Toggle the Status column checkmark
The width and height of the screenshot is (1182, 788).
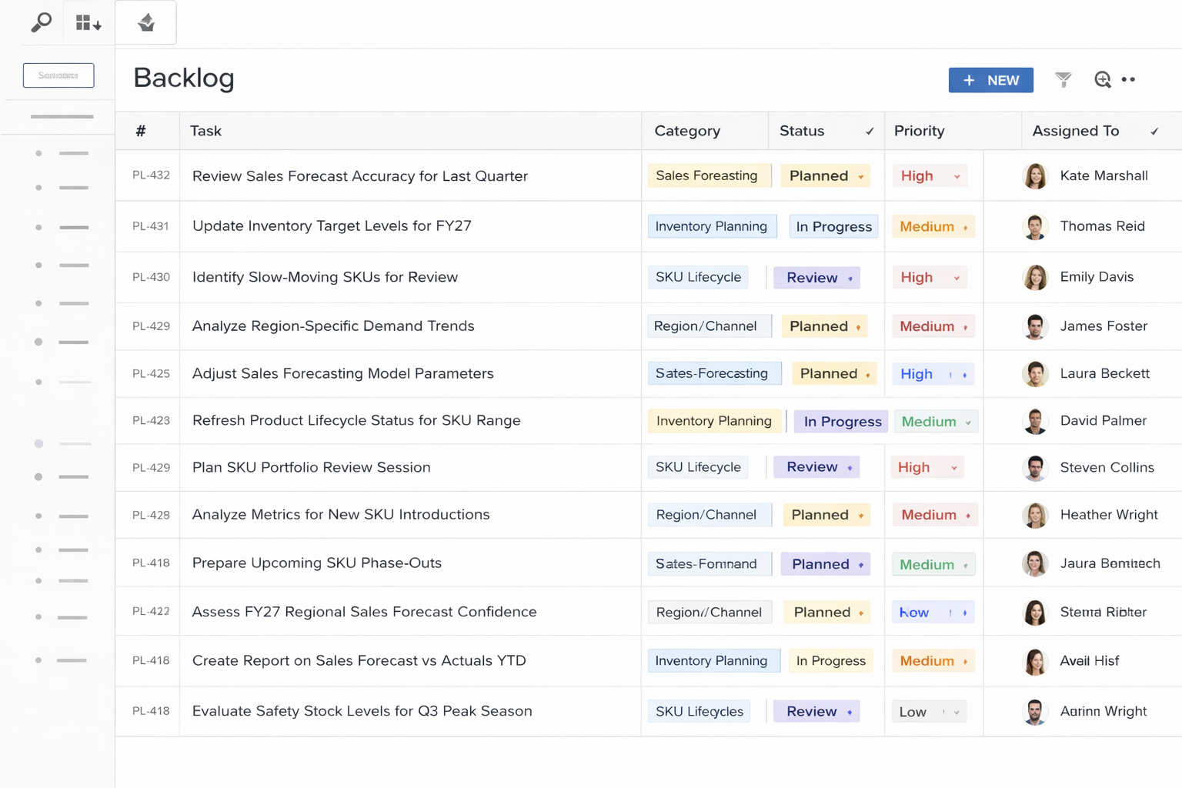pos(869,132)
